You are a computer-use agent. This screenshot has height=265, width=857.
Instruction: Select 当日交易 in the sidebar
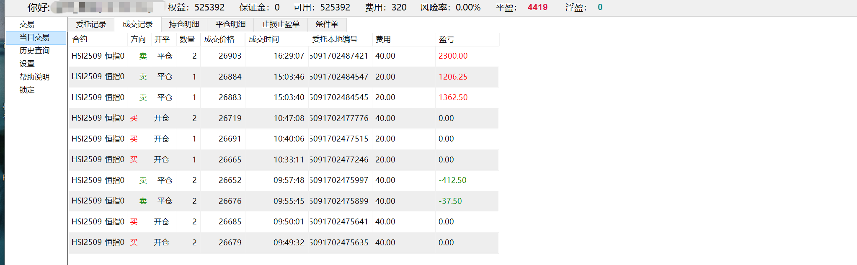pyautogui.click(x=34, y=38)
